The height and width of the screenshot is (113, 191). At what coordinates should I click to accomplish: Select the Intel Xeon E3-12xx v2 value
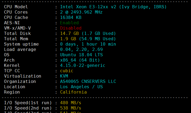pos(88,7)
